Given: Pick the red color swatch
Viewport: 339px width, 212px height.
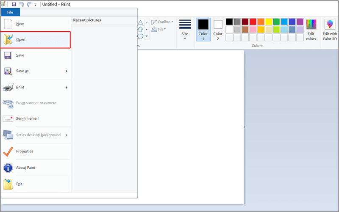Looking at the screenshot, I should coord(253,22).
